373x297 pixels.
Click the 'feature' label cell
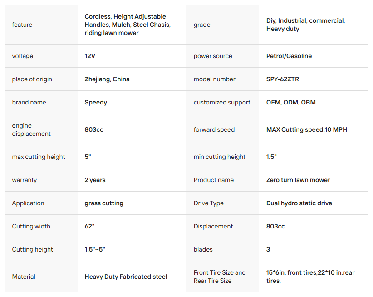(22, 25)
